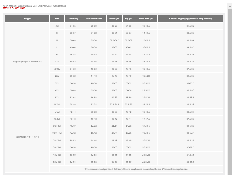This screenshot has width=232, height=175.
Task: Click the Original Use brand text
Action: pyautogui.click(x=44, y=6)
